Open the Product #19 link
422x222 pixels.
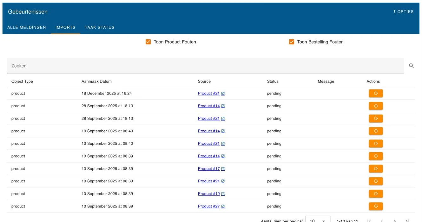tap(209, 194)
